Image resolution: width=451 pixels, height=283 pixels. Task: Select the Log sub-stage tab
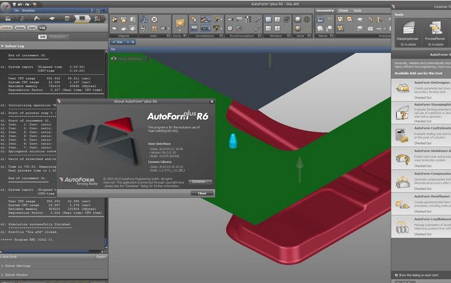[42, 28]
